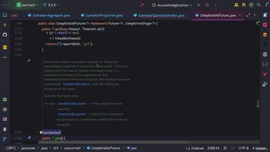Click the pencil edit doc comment icon
270x152 pixels.
29,60
